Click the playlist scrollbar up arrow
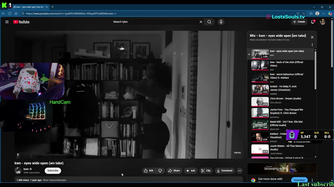This screenshot has width=334, height=187. [315, 50]
